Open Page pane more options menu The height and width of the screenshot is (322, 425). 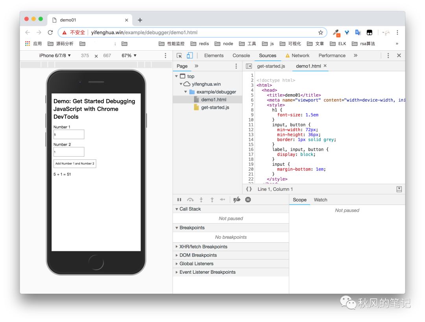pos(236,66)
